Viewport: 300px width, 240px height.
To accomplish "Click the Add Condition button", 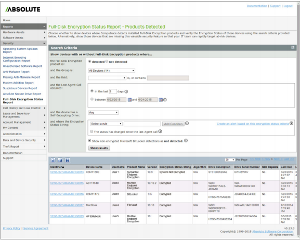I will click(x=173, y=124).
